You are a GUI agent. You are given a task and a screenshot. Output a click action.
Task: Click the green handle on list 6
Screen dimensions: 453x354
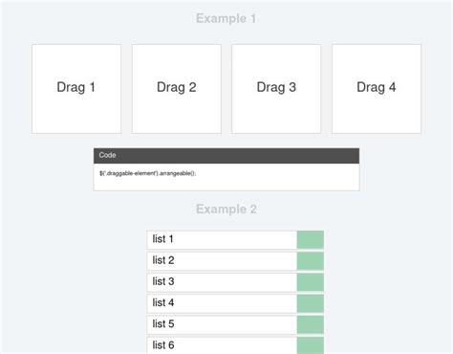311,345
